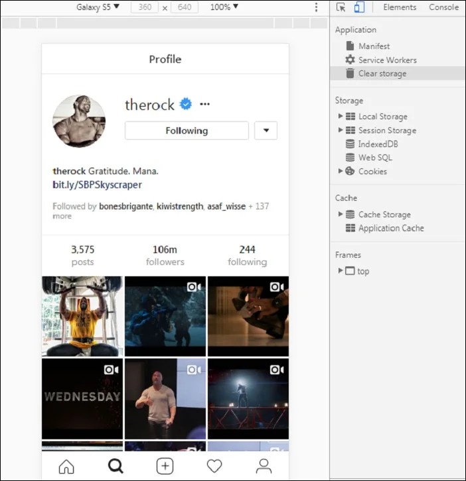Select Web SQL entry
This screenshot has width=466, height=481.
375,158
